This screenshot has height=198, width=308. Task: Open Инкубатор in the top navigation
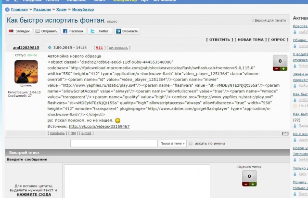pyautogui.click(x=125, y=1)
